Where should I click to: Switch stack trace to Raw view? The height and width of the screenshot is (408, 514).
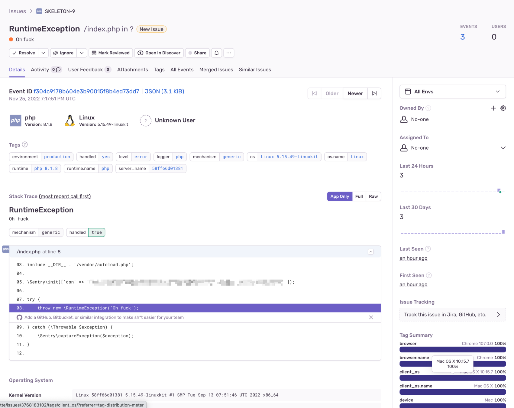coord(373,196)
